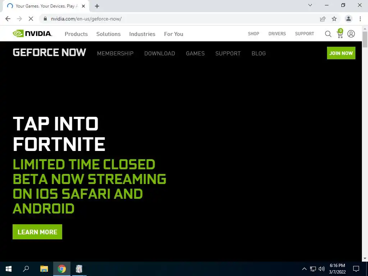Open top SUPPORT link in NVIDIA header
Image resolution: width=368 pixels, height=276 pixels.
click(x=304, y=34)
